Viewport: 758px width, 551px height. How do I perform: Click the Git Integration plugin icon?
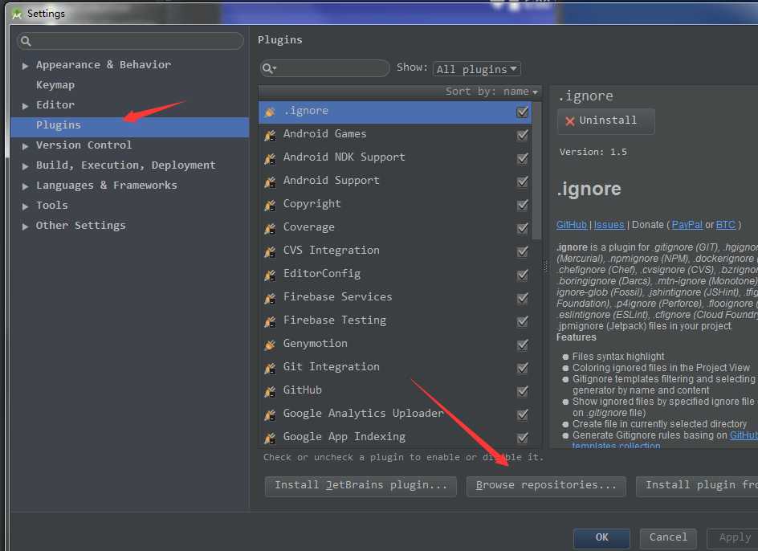270,368
